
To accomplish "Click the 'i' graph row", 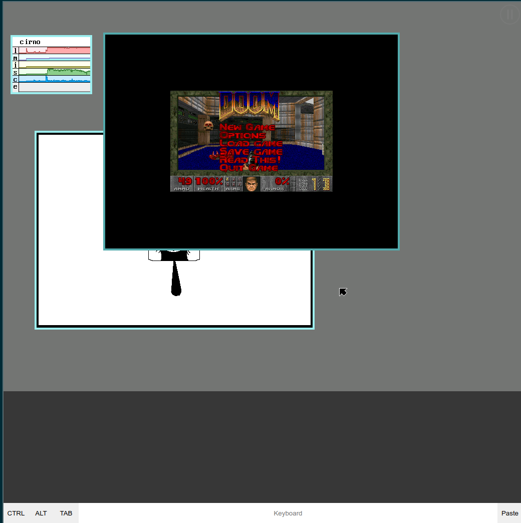I will click(52, 65).
